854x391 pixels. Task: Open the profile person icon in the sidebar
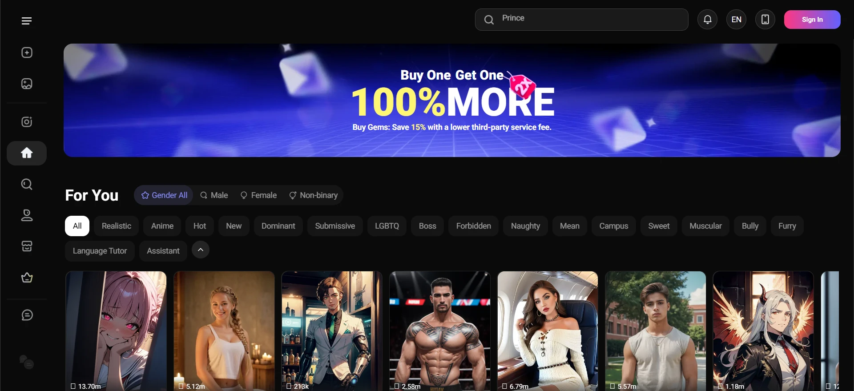pyautogui.click(x=27, y=215)
